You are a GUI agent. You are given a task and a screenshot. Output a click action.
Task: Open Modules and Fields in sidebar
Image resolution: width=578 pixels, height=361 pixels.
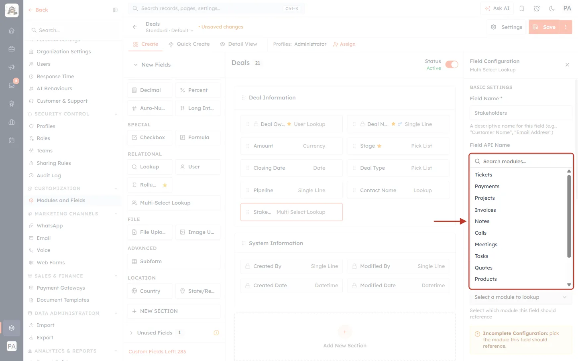point(61,201)
